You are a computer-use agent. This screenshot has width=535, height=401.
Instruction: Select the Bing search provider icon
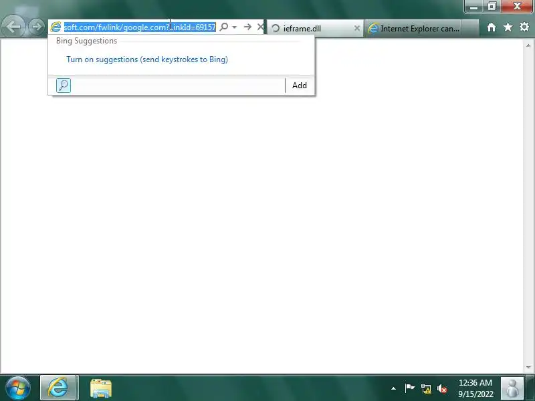click(x=64, y=86)
